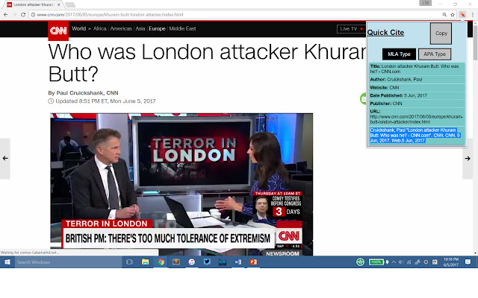Viewport: 478px width, 298px height.
Task: Click the URL field in Quick Cite
Action: coord(417,117)
